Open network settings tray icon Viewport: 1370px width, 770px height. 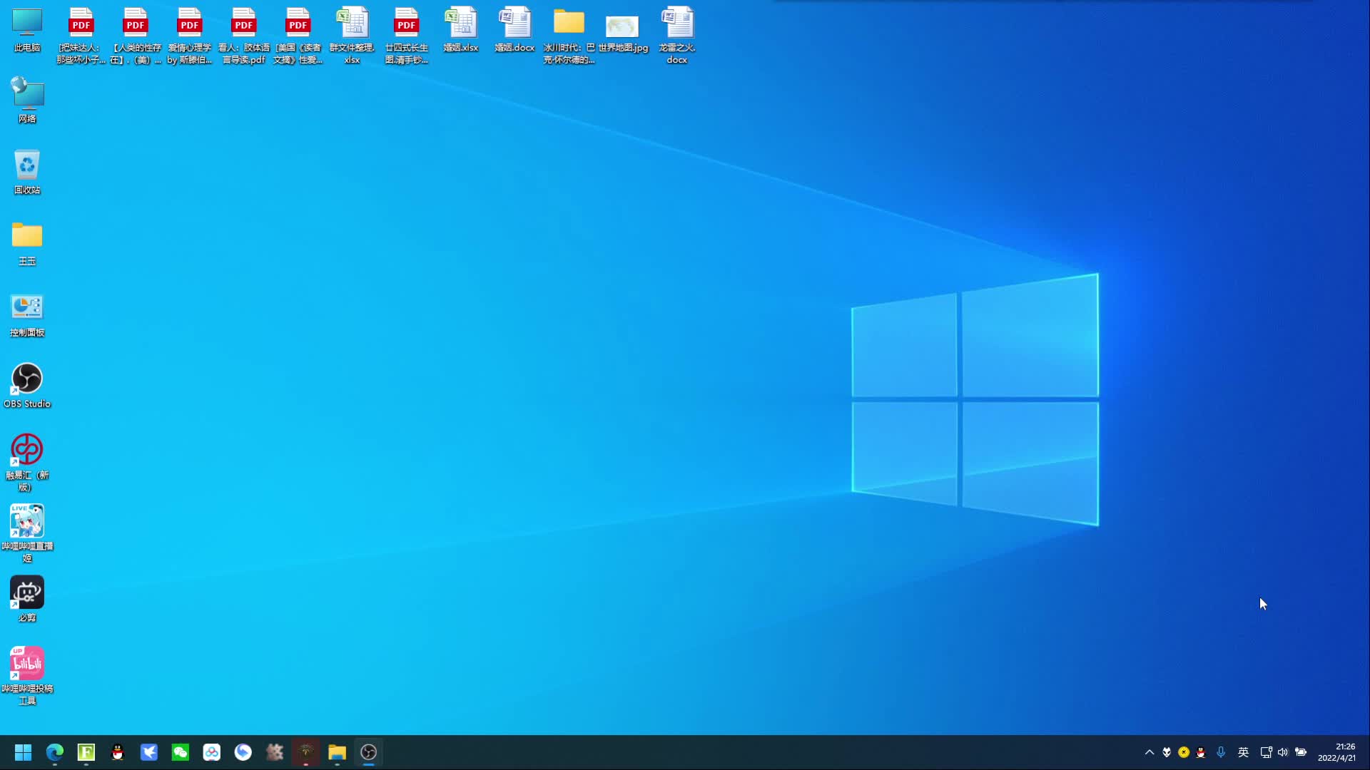click(x=1266, y=752)
